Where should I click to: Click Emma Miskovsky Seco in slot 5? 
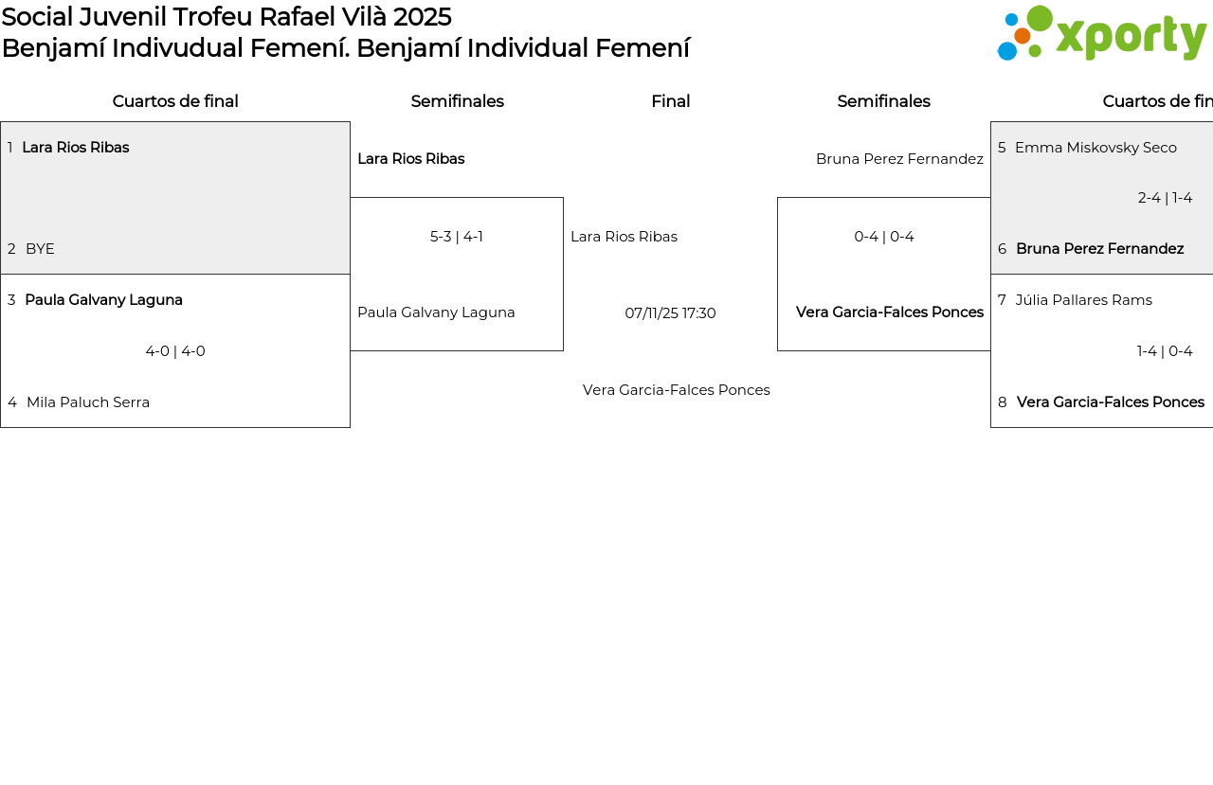[1095, 148]
